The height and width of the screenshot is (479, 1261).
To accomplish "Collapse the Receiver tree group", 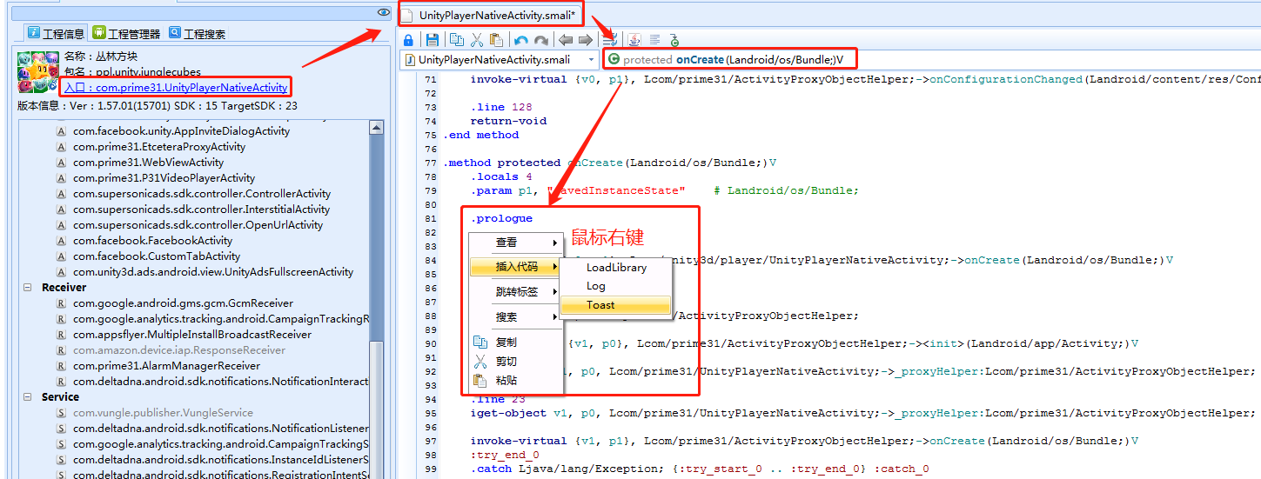I will [28, 288].
